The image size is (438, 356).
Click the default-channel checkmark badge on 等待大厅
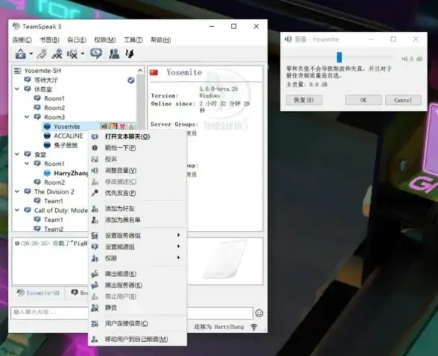point(131,80)
